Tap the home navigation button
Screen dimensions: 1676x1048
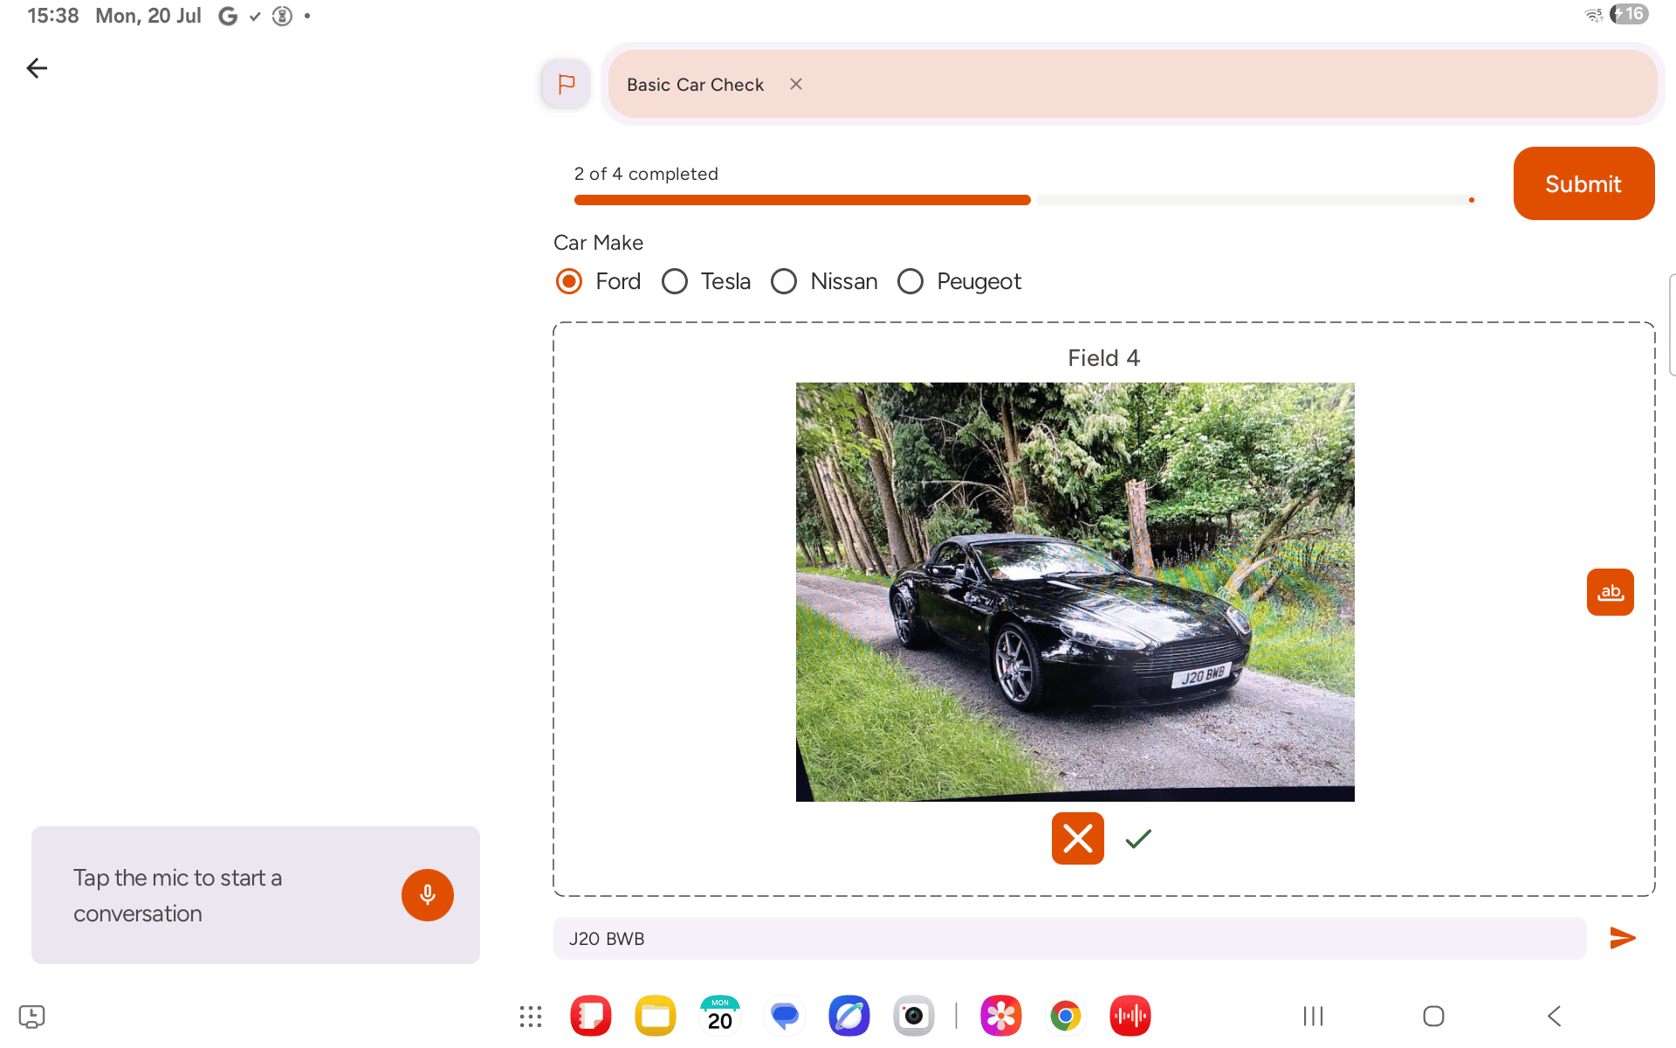pyautogui.click(x=1433, y=1017)
